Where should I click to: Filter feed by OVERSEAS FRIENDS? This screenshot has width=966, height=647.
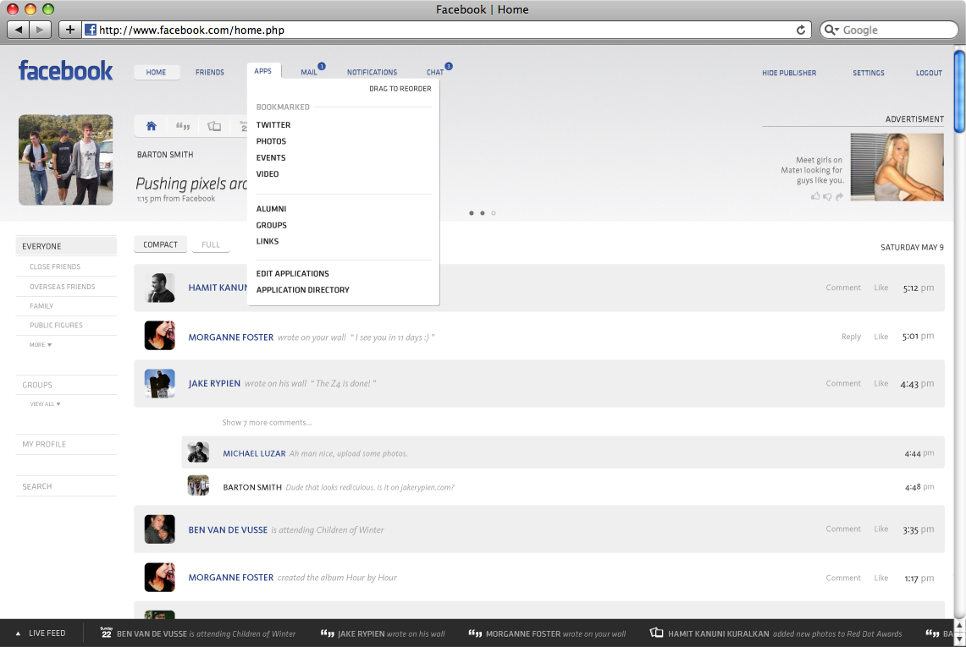tap(62, 286)
